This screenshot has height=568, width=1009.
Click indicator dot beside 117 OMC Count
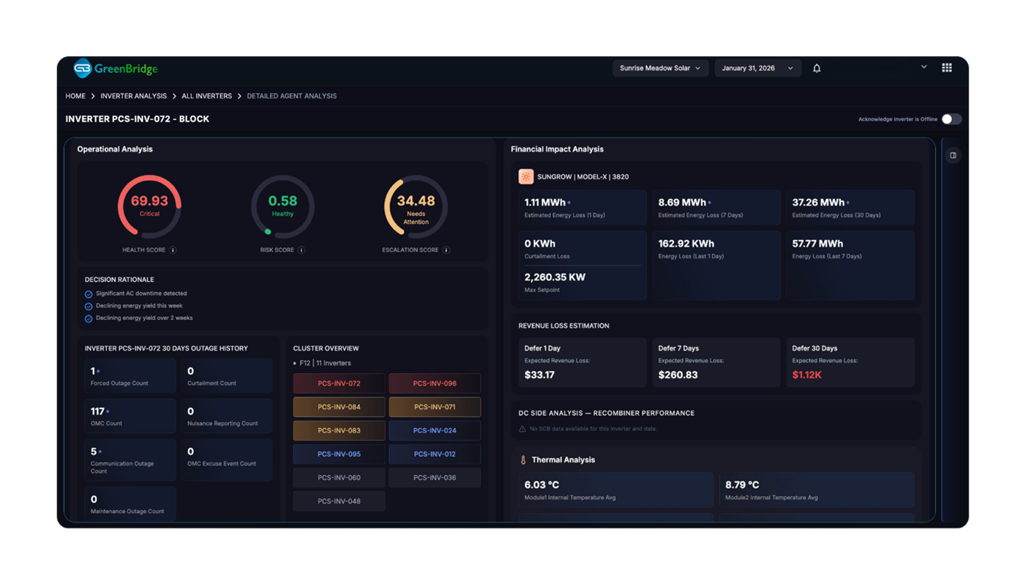click(x=108, y=411)
